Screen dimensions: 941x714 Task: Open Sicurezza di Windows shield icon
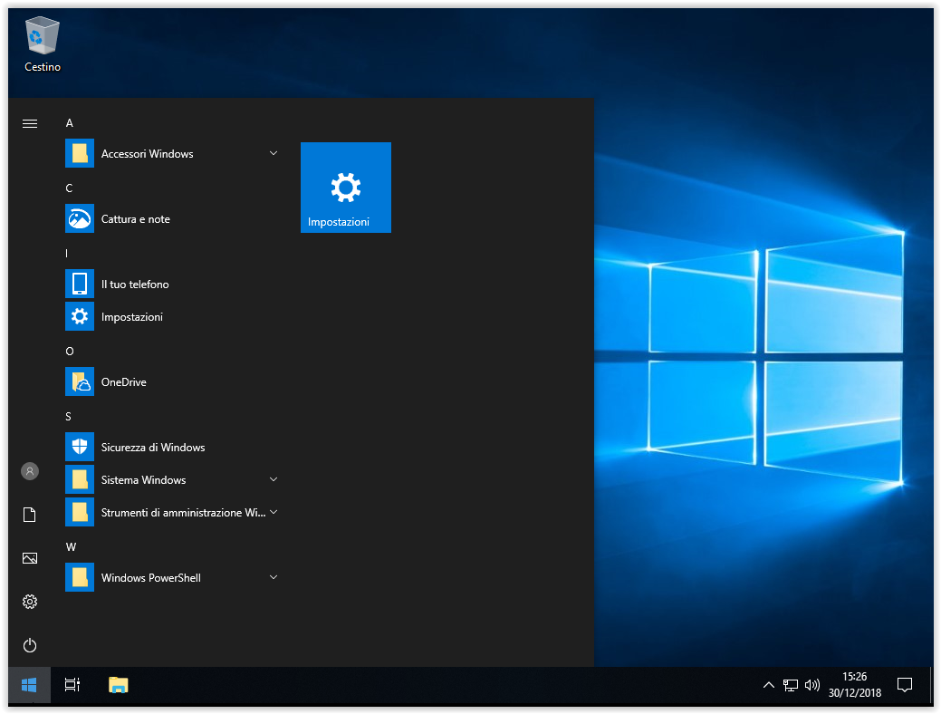79,447
